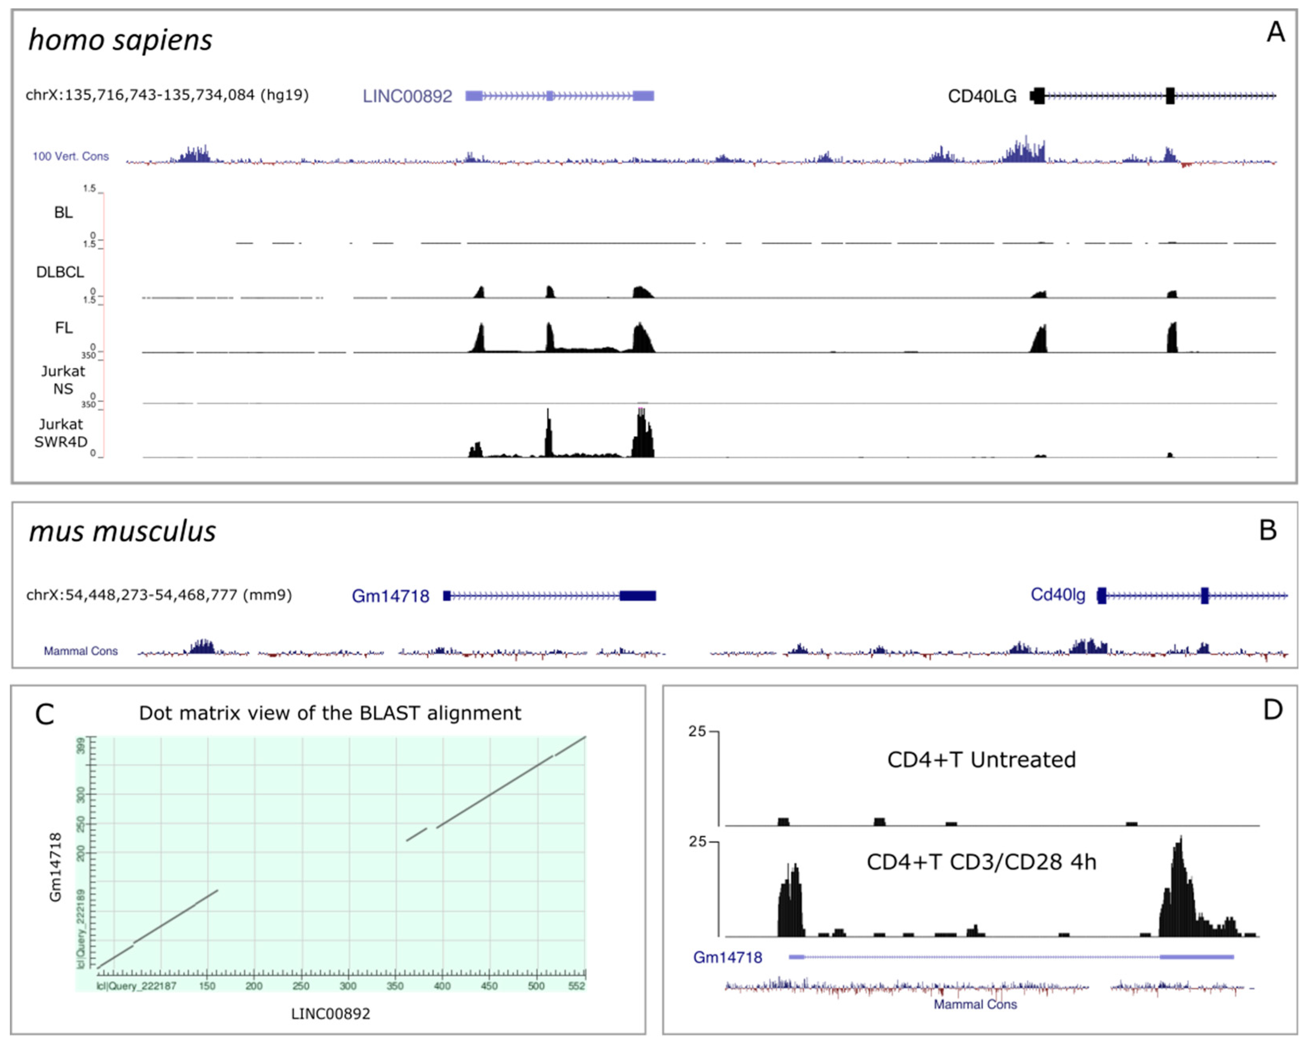Click the LINC00892 x-axis label in dot plot
The width and height of the screenshot is (1303, 1044).
(330, 1014)
